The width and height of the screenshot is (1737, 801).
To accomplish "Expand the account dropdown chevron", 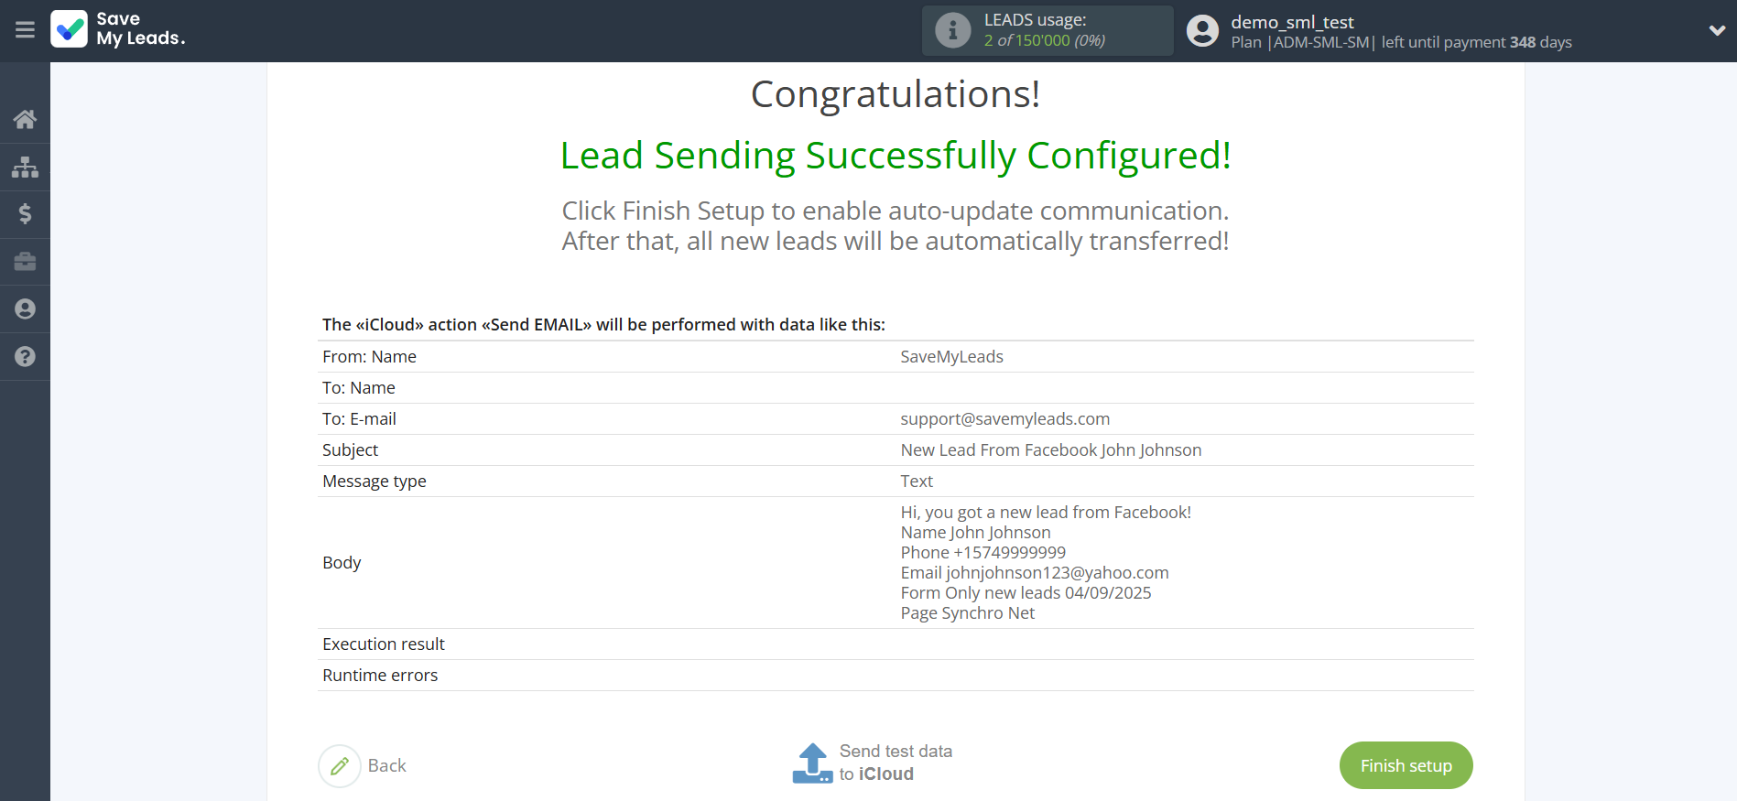I will (1717, 30).
